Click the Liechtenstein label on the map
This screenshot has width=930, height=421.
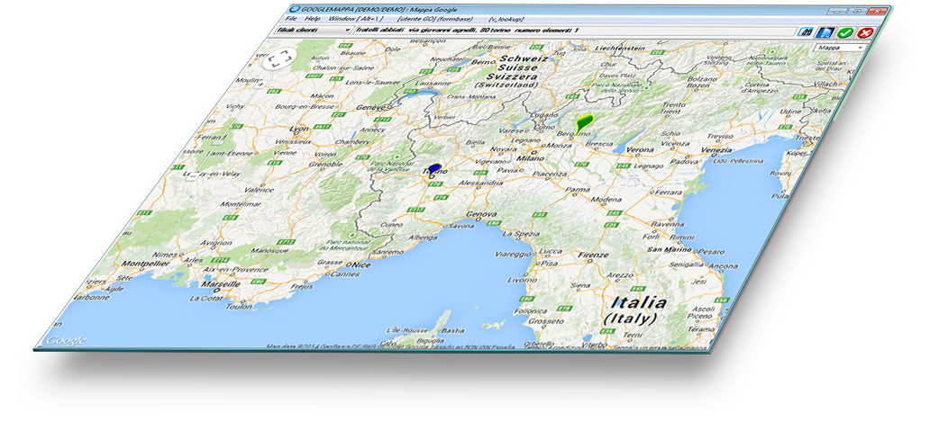point(622,47)
